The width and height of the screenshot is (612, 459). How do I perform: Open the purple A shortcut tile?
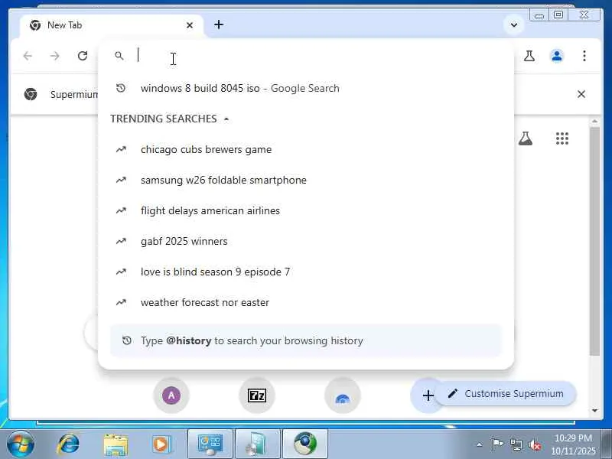tap(171, 396)
